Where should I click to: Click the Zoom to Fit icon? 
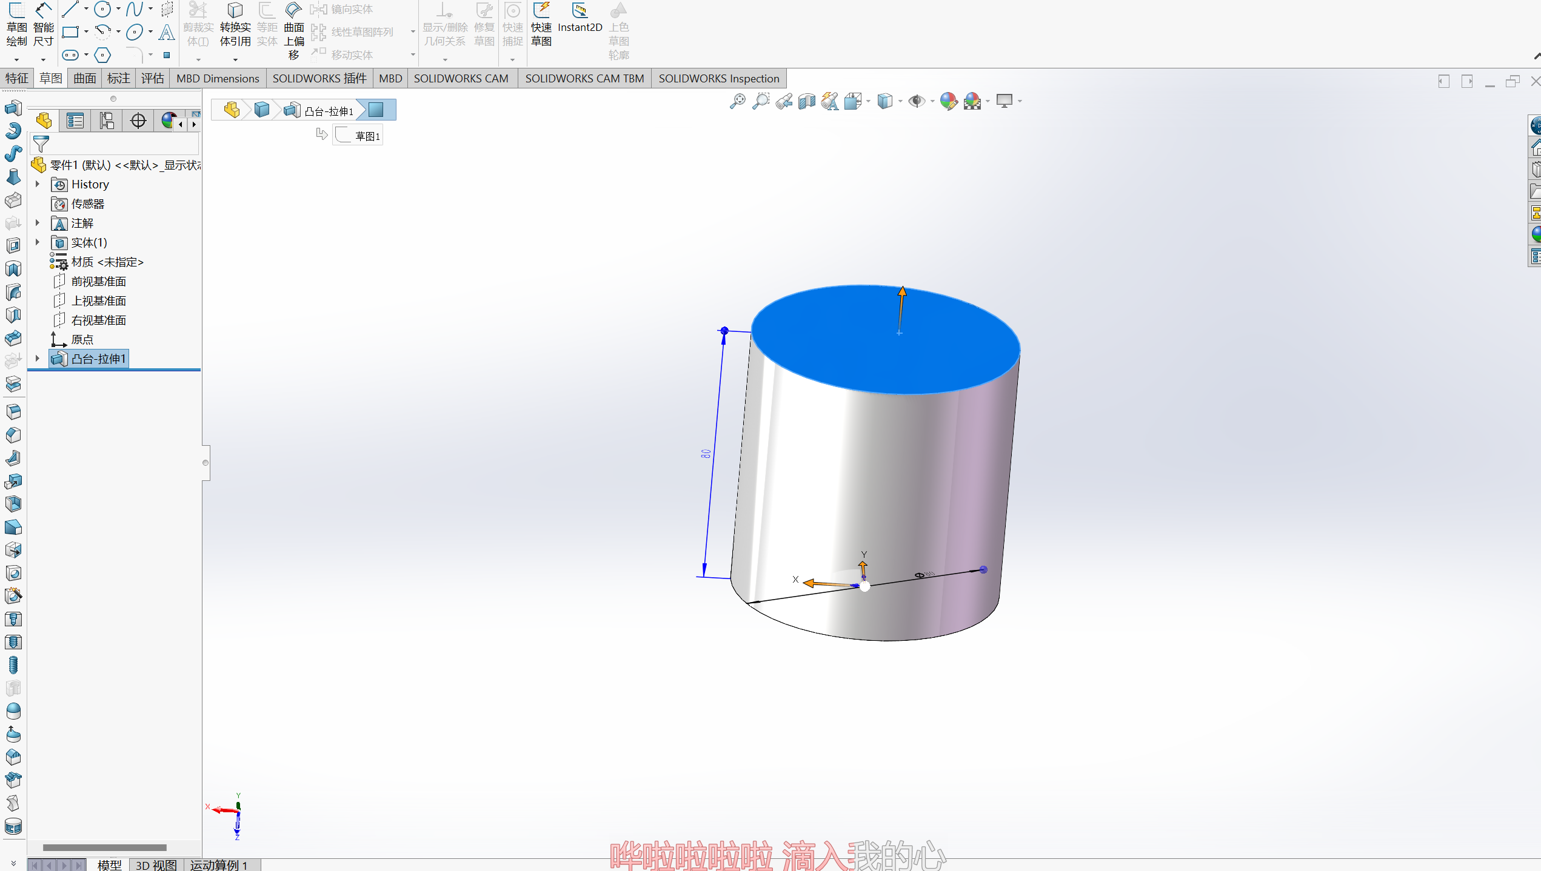737,101
